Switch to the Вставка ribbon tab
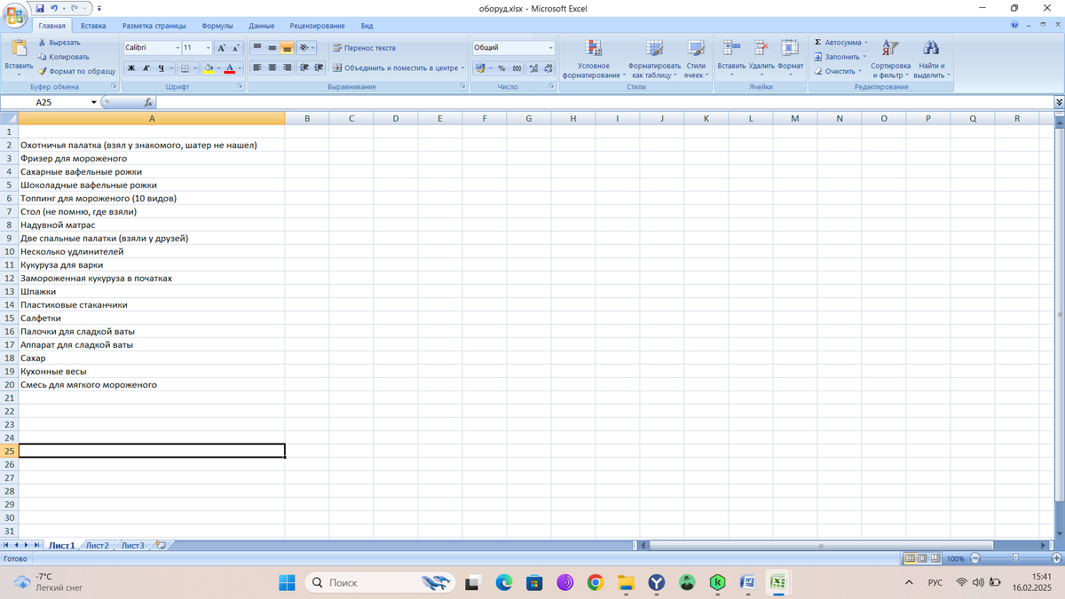The height and width of the screenshot is (599, 1065). (x=93, y=26)
